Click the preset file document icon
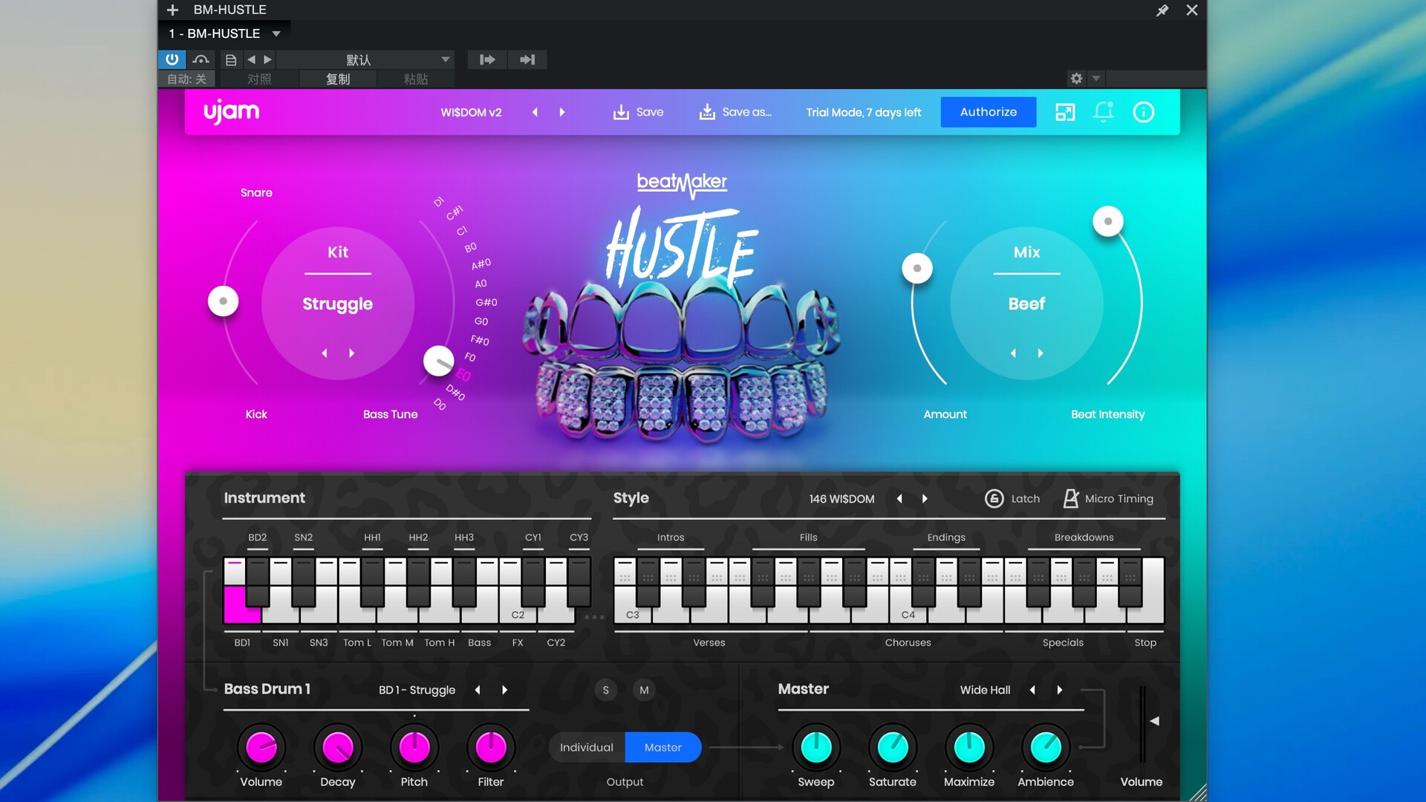The width and height of the screenshot is (1426, 802). pyautogui.click(x=231, y=59)
